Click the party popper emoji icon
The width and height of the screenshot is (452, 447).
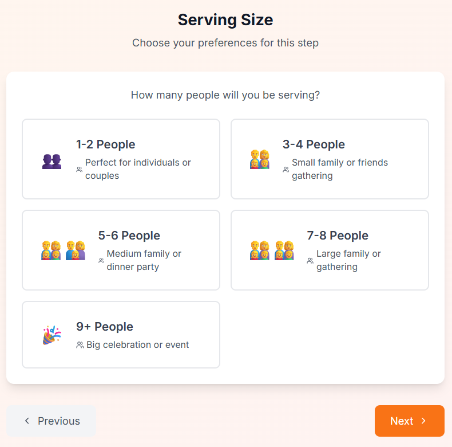click(x=51, y=335)
